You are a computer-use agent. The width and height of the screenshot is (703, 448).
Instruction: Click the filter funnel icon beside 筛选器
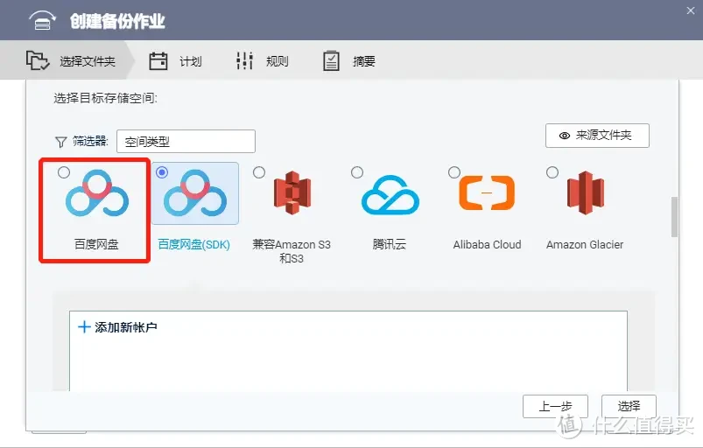coord(60,142)
